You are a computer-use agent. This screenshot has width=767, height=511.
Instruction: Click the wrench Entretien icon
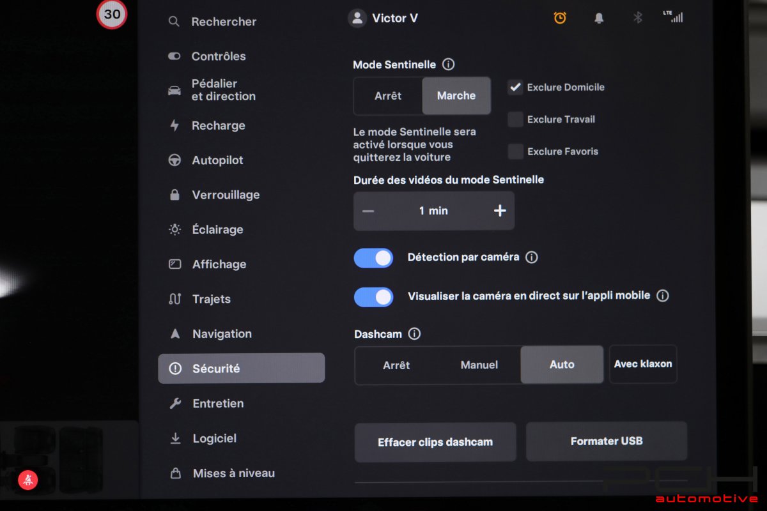175,403
